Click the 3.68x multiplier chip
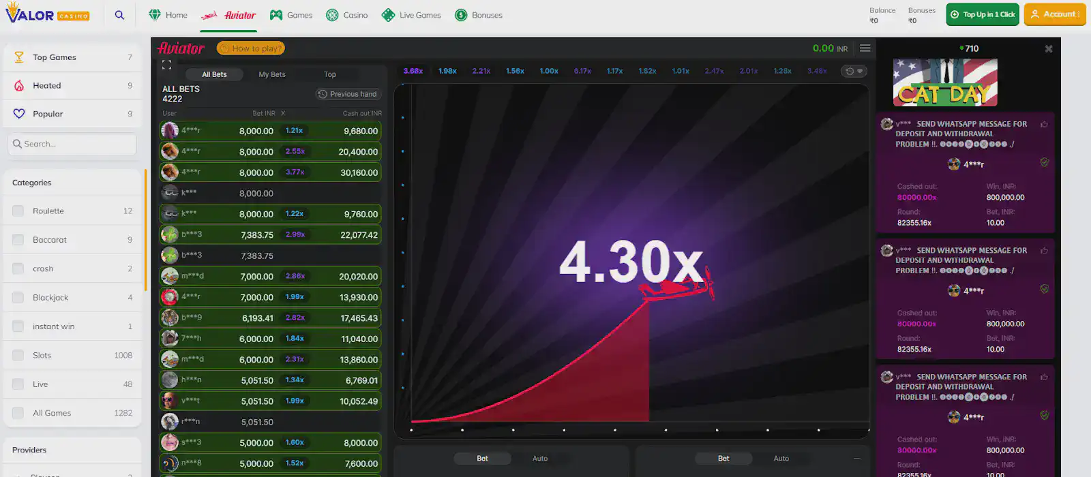 tap(413, 71)
